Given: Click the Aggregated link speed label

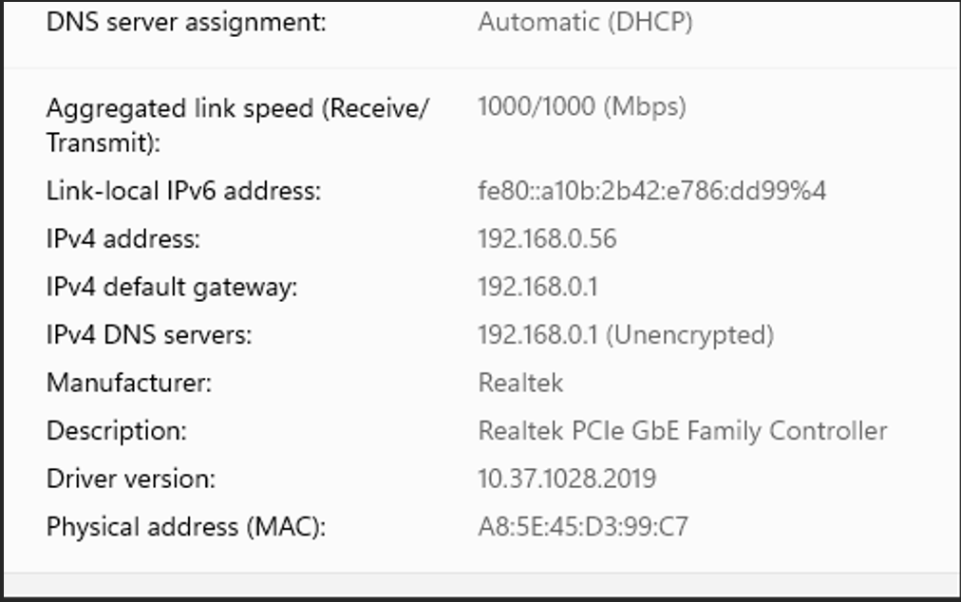Looking at the screenshot, I should click(237, 108).
